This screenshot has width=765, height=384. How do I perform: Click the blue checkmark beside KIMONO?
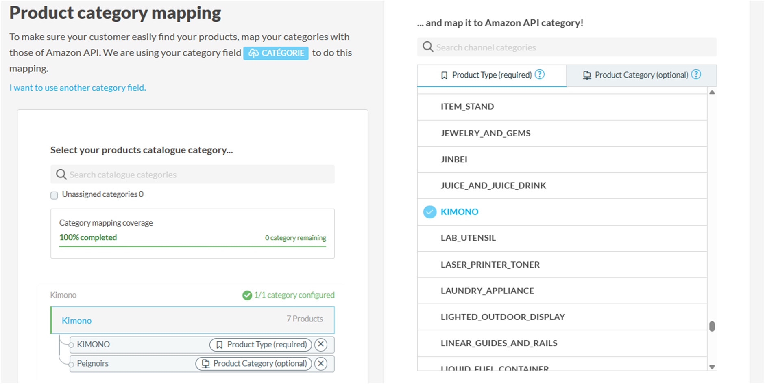(x=429, y=212)
